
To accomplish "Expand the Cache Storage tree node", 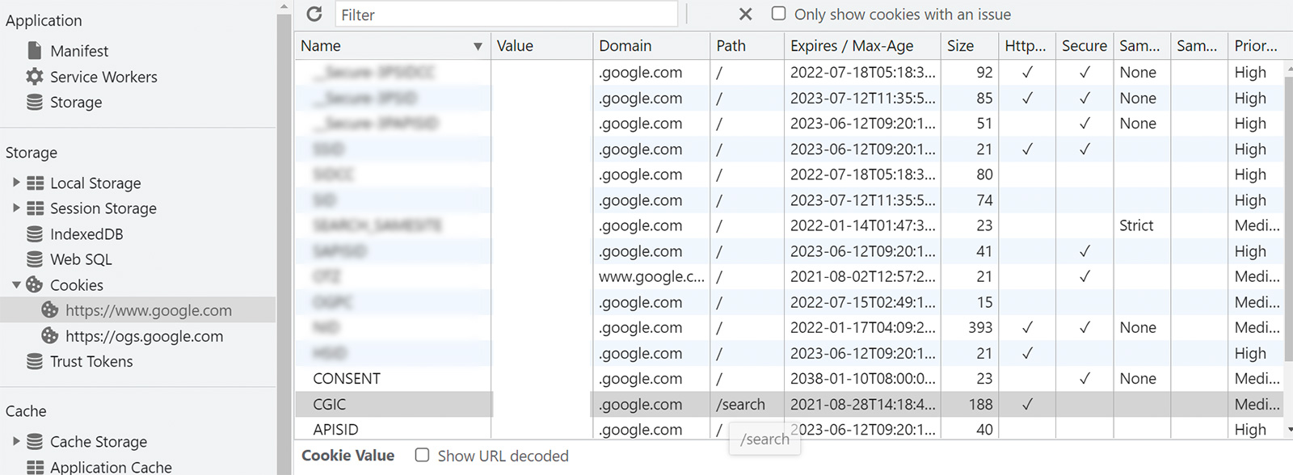I will click(x=16, y=441).
